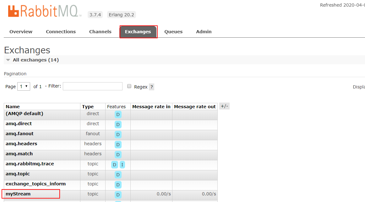Screen dimensions: 365x202
Task: Click the D badge for (AMQP default)
Action: [118, 114]
